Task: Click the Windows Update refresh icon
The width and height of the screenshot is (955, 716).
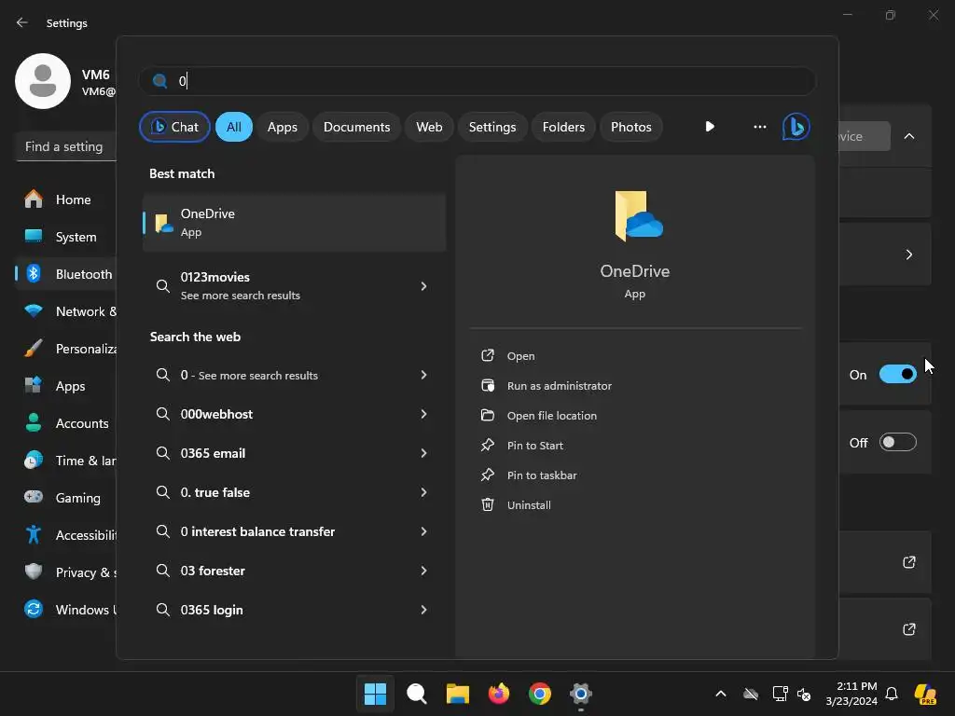Action: (34, 609)
